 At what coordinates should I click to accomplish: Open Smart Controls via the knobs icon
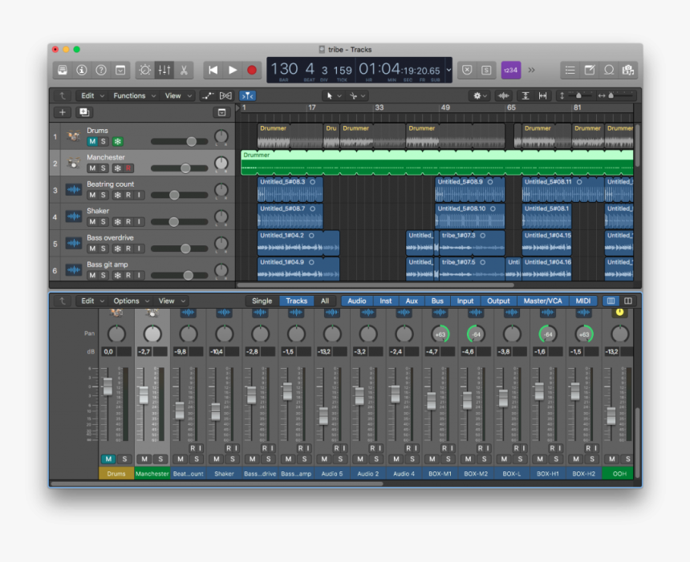coord(145,70)
